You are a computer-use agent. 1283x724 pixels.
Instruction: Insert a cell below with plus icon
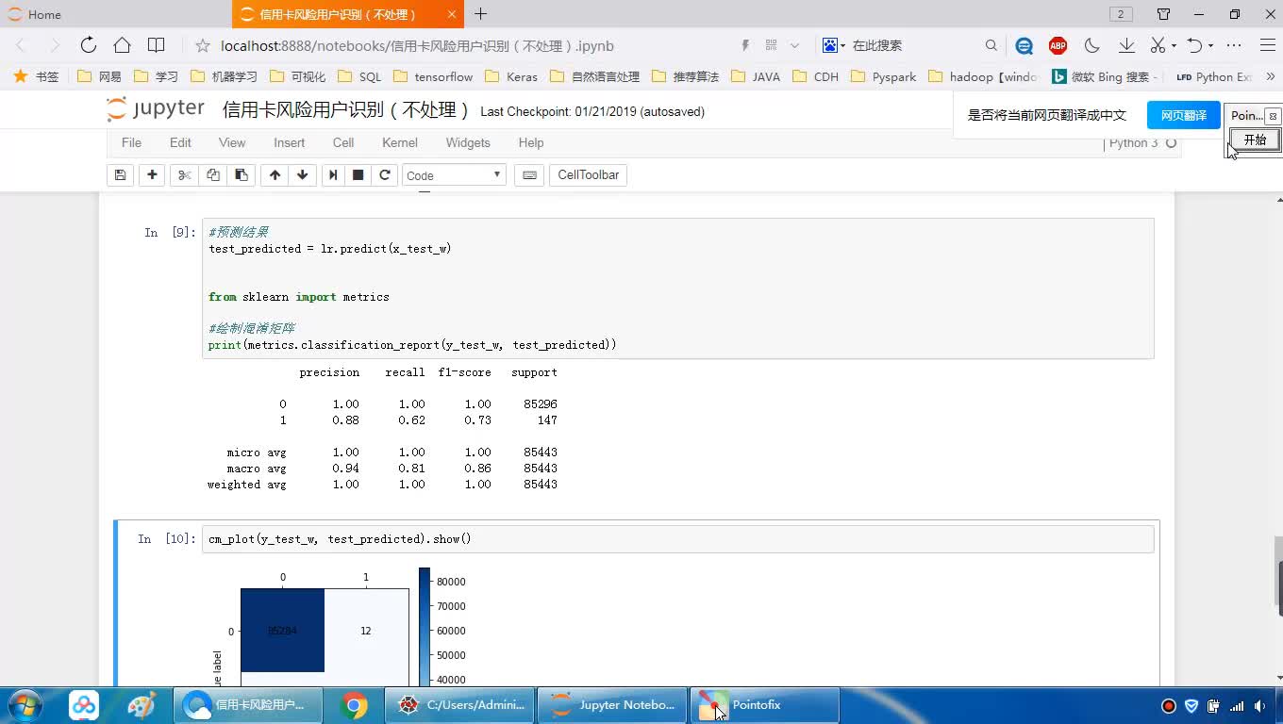[151, 175]
